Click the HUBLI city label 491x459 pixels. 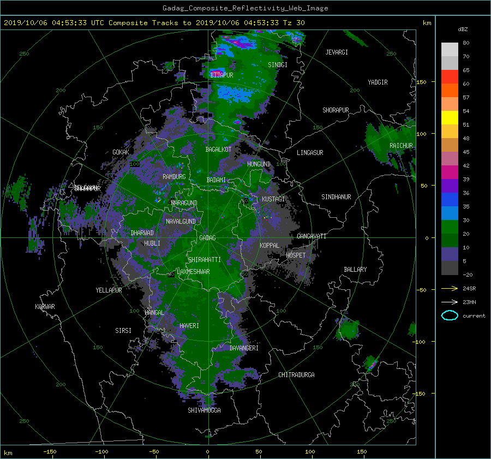coord(152,243)
